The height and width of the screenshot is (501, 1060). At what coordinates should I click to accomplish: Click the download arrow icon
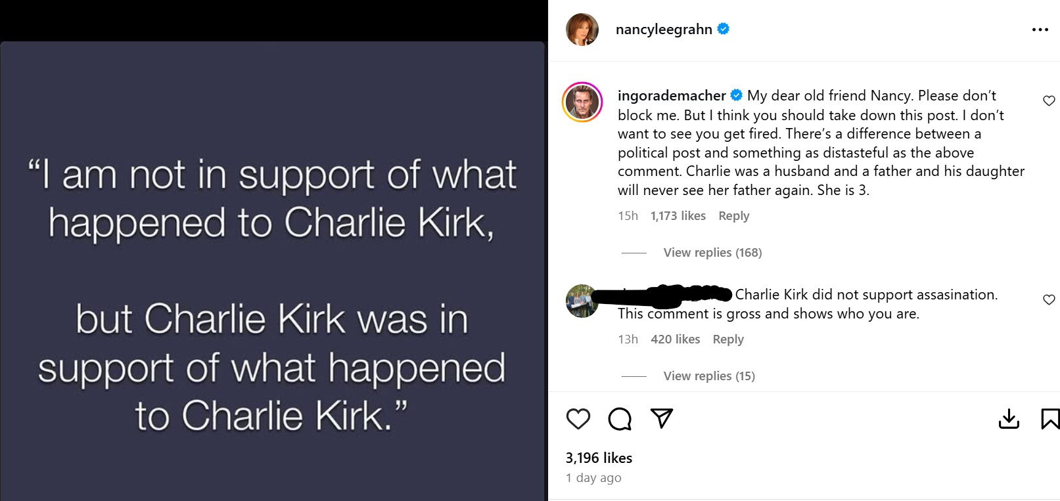tap(1009, 419)
